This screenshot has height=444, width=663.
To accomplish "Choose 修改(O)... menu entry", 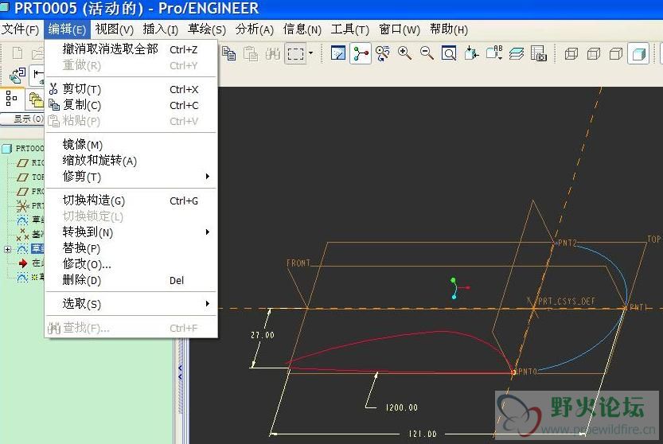I will [131, 264].
